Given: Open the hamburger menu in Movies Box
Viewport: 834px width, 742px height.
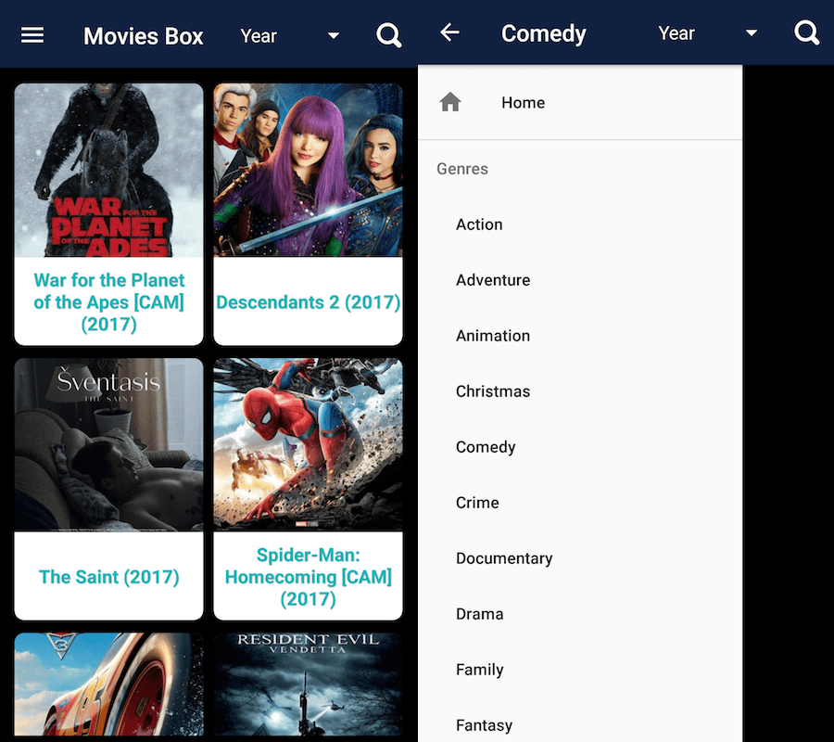Looking at the screenshot, I should (x=32, y=35).
